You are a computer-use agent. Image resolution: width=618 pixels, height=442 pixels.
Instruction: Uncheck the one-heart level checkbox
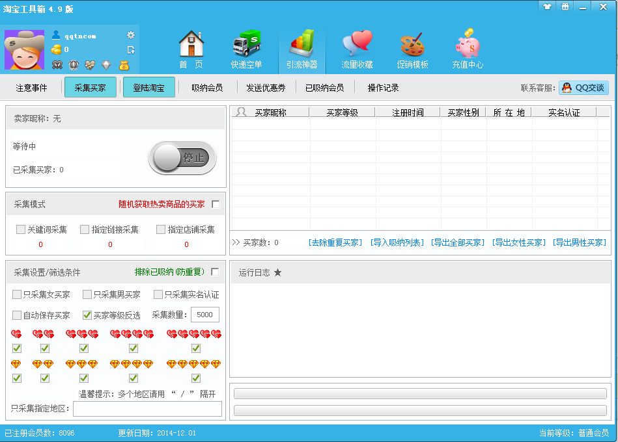pyautogui.click(x=17, y=348)
